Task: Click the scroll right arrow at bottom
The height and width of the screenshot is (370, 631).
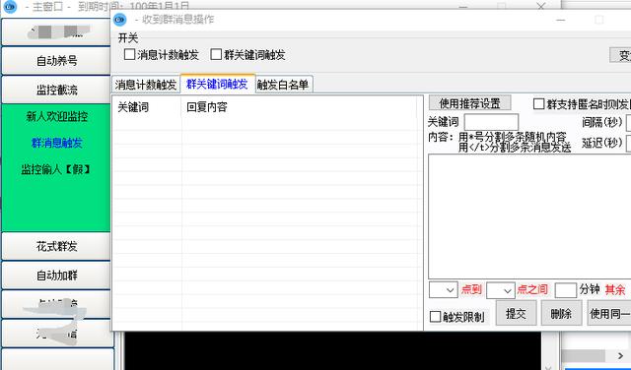Action: pos(620,356)
